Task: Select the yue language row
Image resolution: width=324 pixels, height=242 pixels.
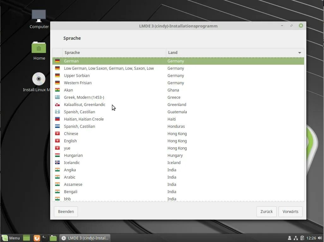Action: click(178, 148)
